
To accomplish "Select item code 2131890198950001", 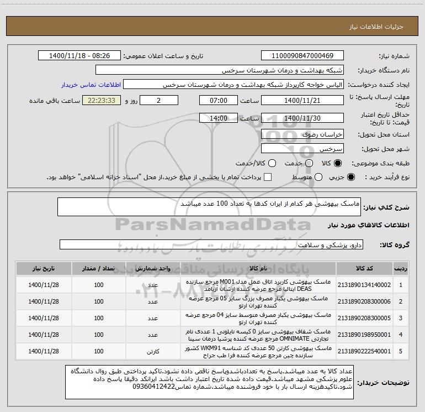I will pos(364,335).
